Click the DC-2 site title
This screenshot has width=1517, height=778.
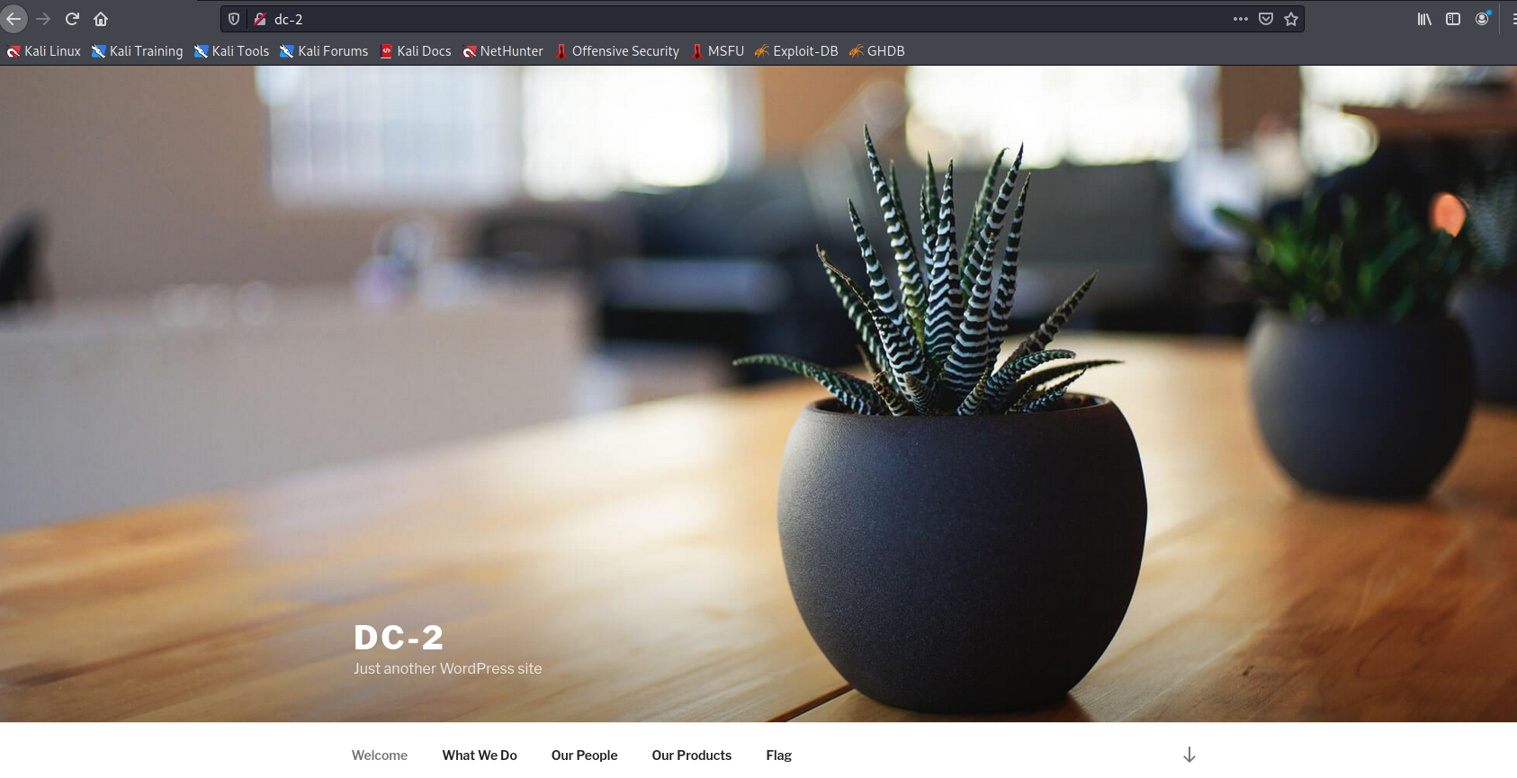point(399,638)
